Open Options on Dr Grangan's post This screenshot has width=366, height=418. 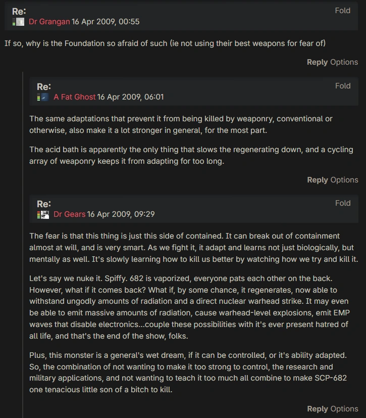tap(344, 62)
